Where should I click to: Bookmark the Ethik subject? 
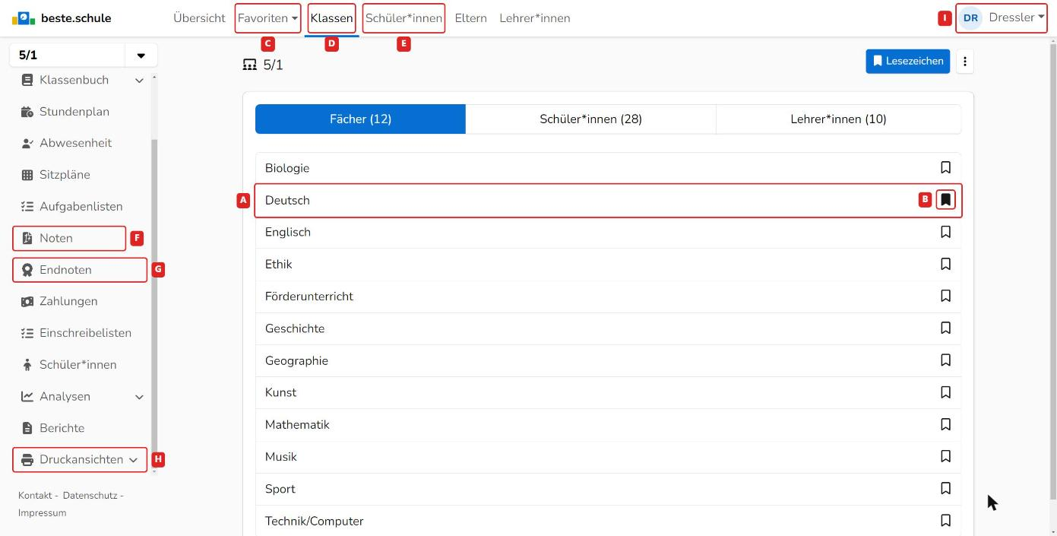pos(945,264)
